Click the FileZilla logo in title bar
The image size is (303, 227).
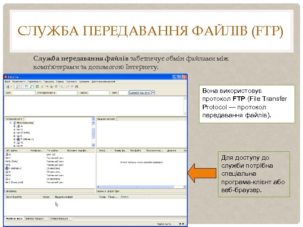5,77
